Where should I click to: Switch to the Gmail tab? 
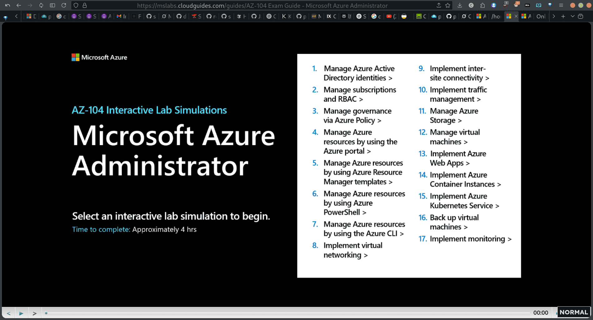pyautogui.click(x=122, y=17)
